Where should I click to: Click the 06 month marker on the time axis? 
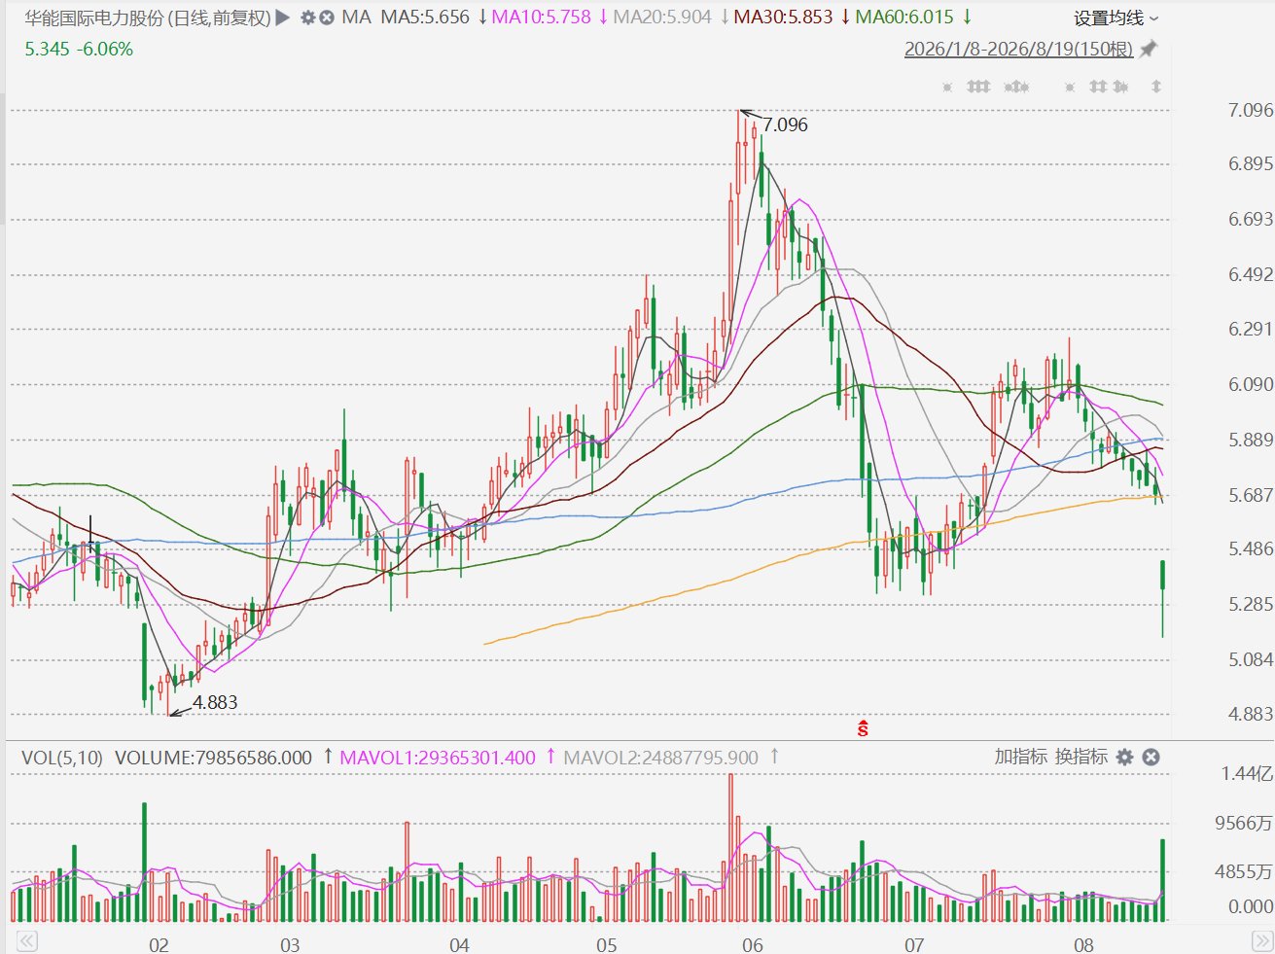tap(752, 944)
